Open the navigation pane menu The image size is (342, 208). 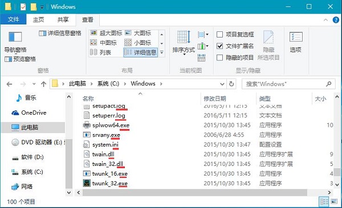pos(15,42)
